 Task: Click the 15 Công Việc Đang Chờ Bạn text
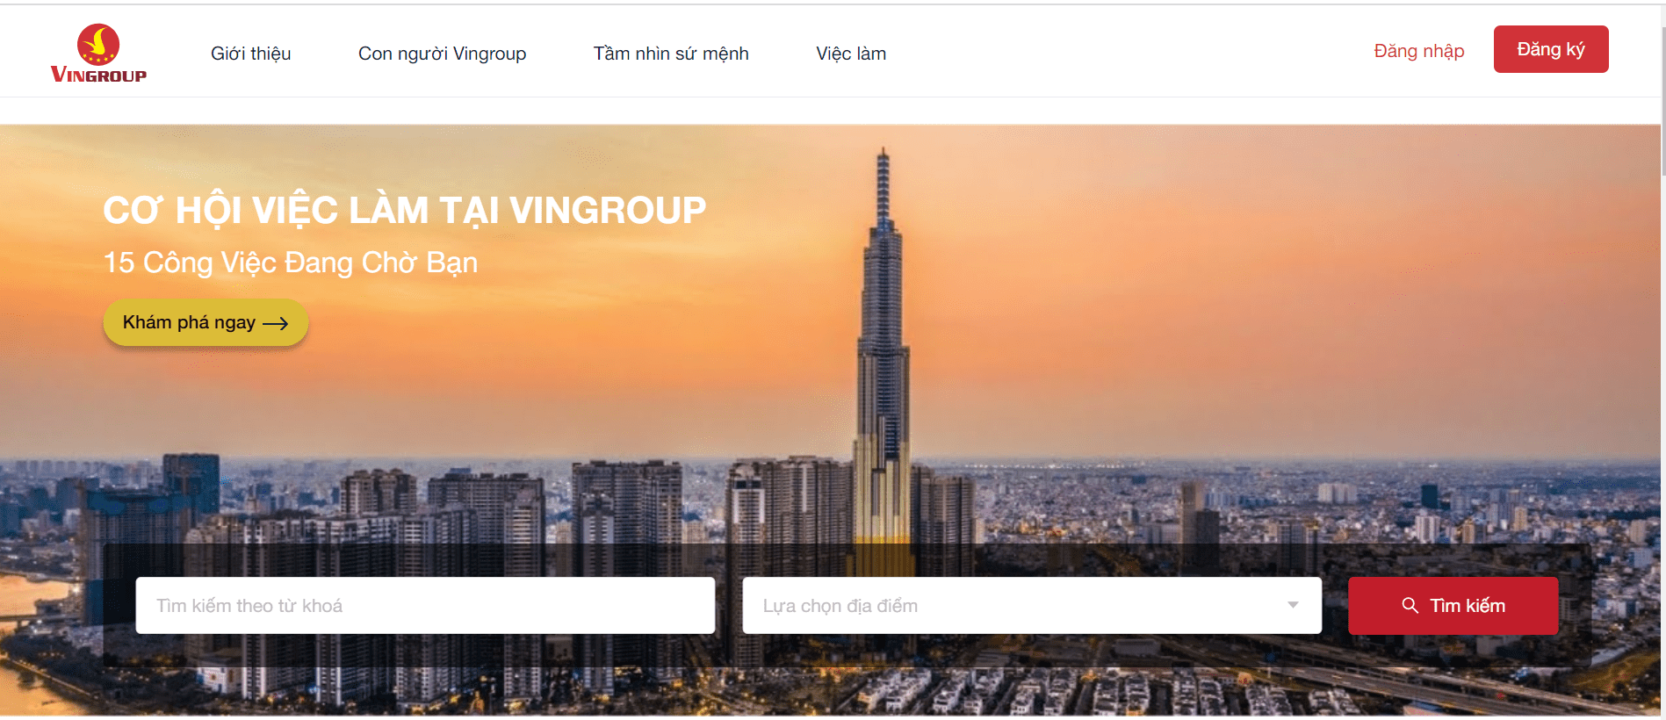pos(291,262)
